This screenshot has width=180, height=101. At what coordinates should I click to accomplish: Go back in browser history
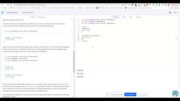2,5
